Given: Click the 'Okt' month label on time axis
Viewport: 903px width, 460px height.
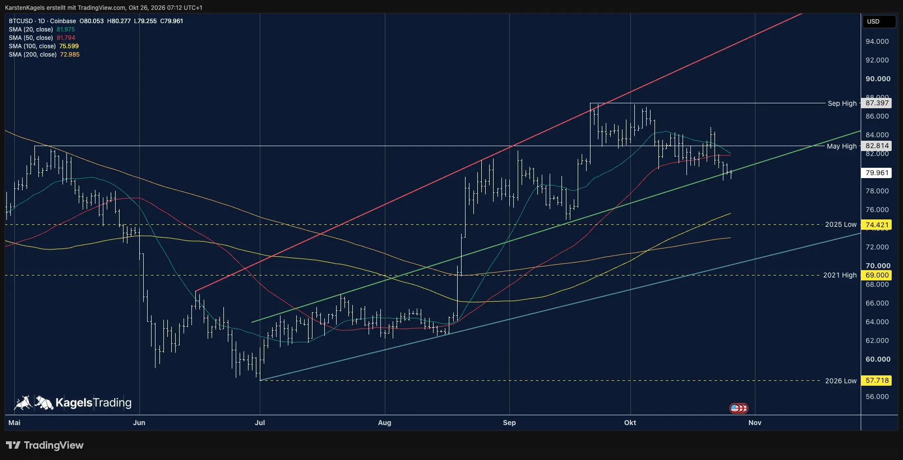Looking at the screenshot, I should point(630,423).
